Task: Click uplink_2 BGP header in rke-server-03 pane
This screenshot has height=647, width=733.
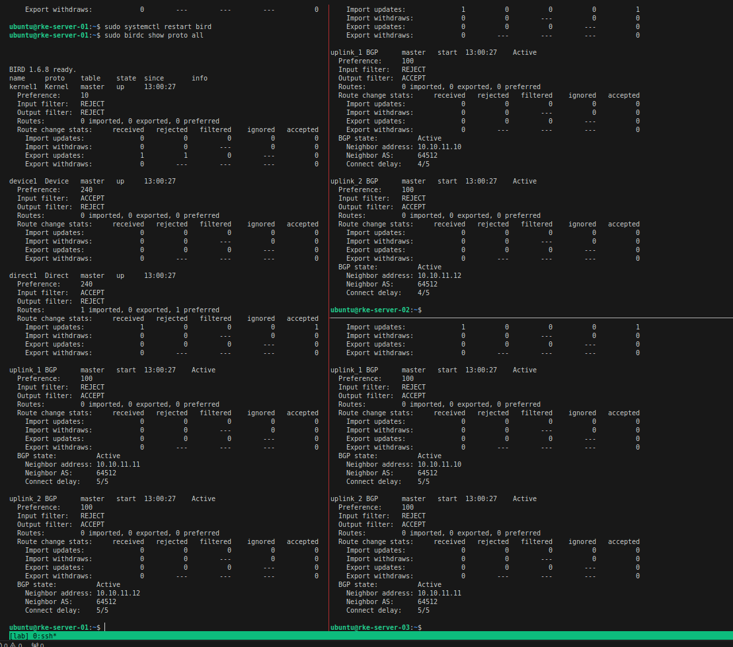Action: click(x=354, y=498)
